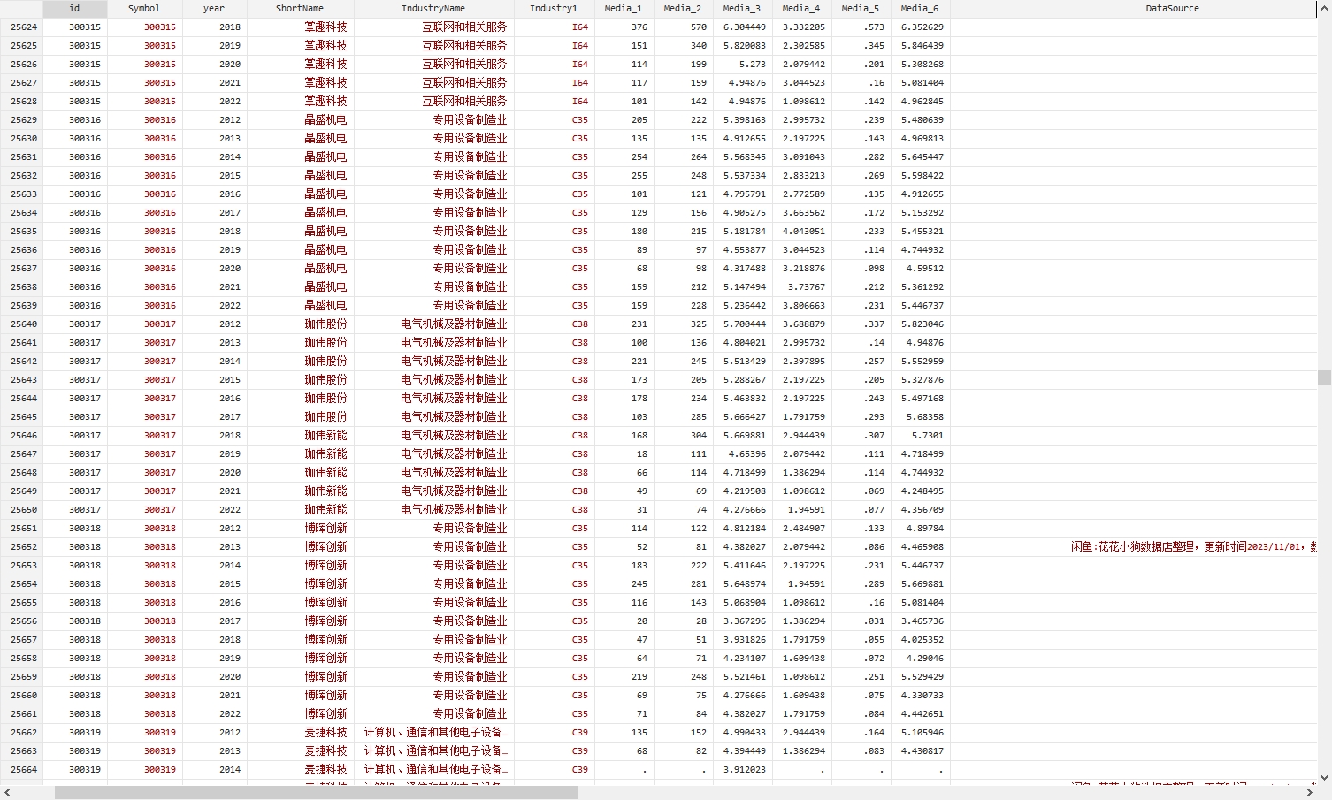Image resolution: width=1332 pixels, height=800 pixels.
Task: Click Media_5 value .337 in row 25640
Action: [x=874, y=324]
